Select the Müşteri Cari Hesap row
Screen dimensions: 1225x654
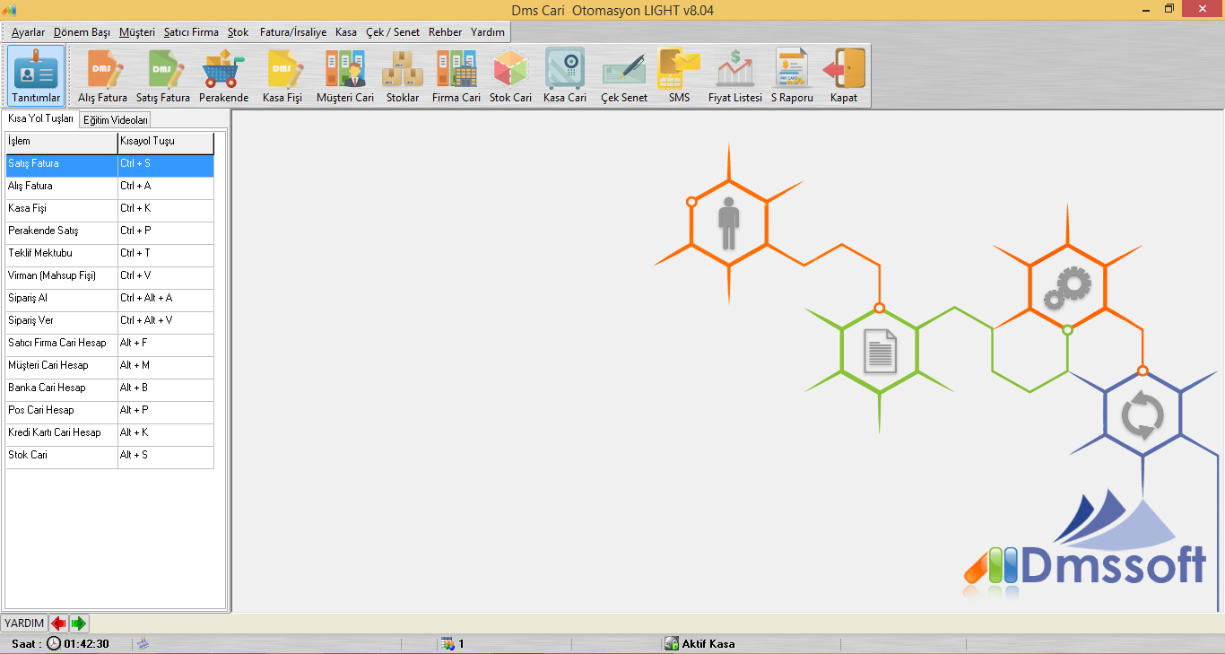(62, 366)
